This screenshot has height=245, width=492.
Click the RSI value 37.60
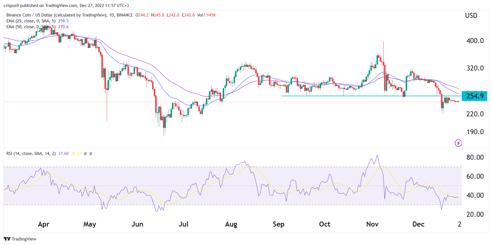[x=63, y=154]
